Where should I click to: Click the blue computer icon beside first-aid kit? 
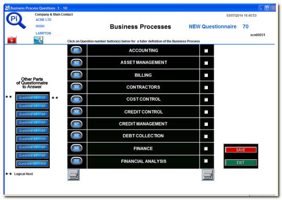pos(38,40)
